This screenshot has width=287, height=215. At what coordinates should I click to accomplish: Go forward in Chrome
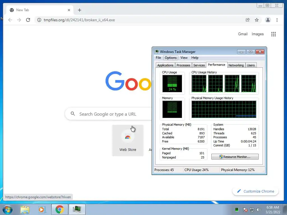click(19, 20)
